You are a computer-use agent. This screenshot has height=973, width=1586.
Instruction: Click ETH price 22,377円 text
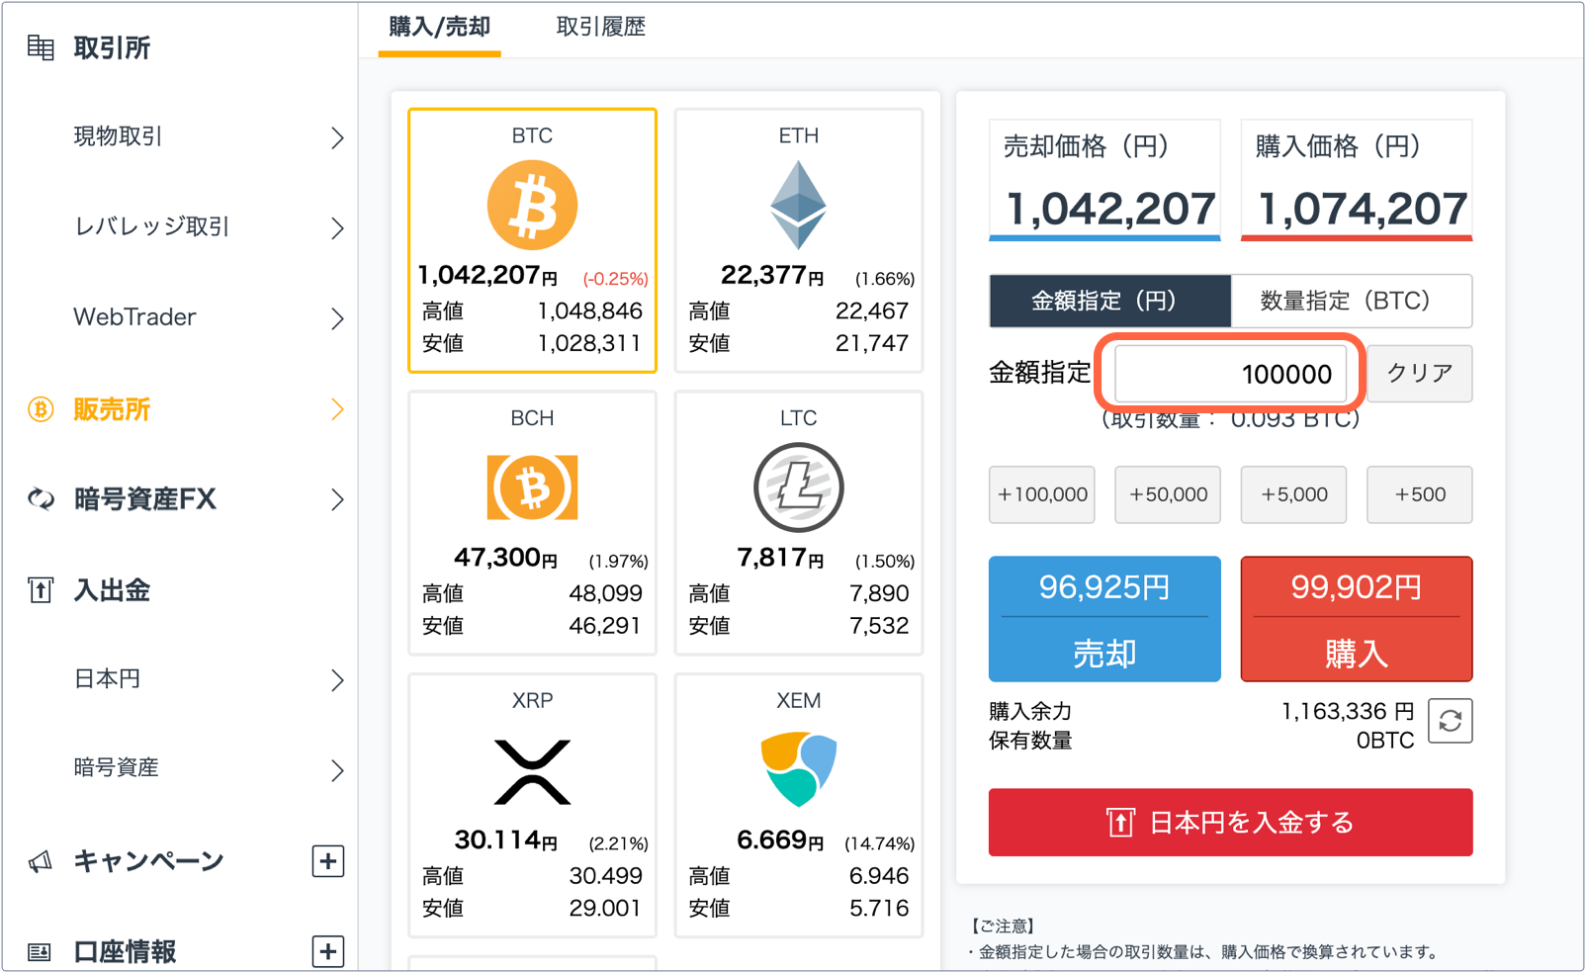(771, 275)
